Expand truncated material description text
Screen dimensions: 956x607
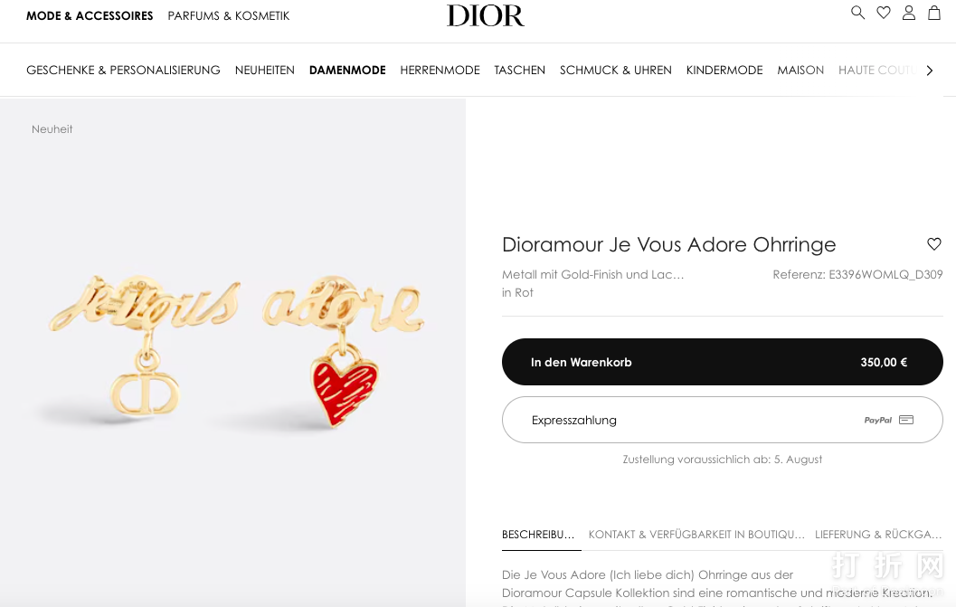coord(592,274)
